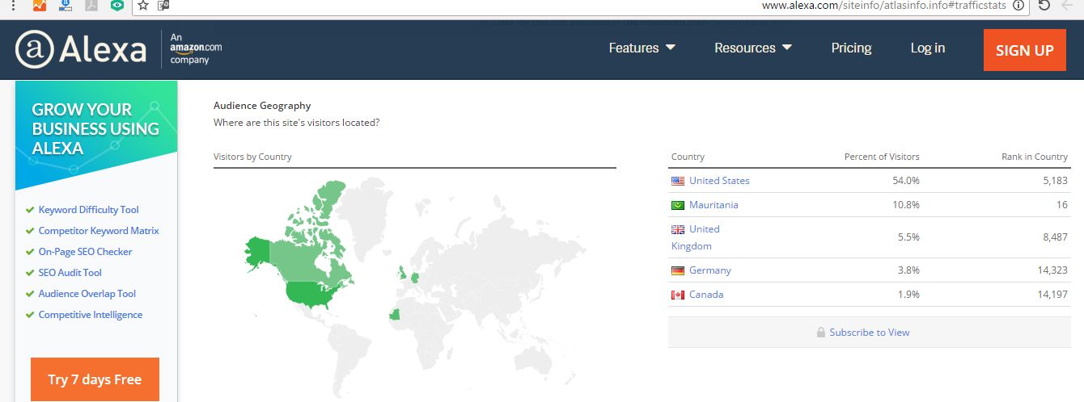
Task: Click the Alexa logo
Action: pos(81,50)
